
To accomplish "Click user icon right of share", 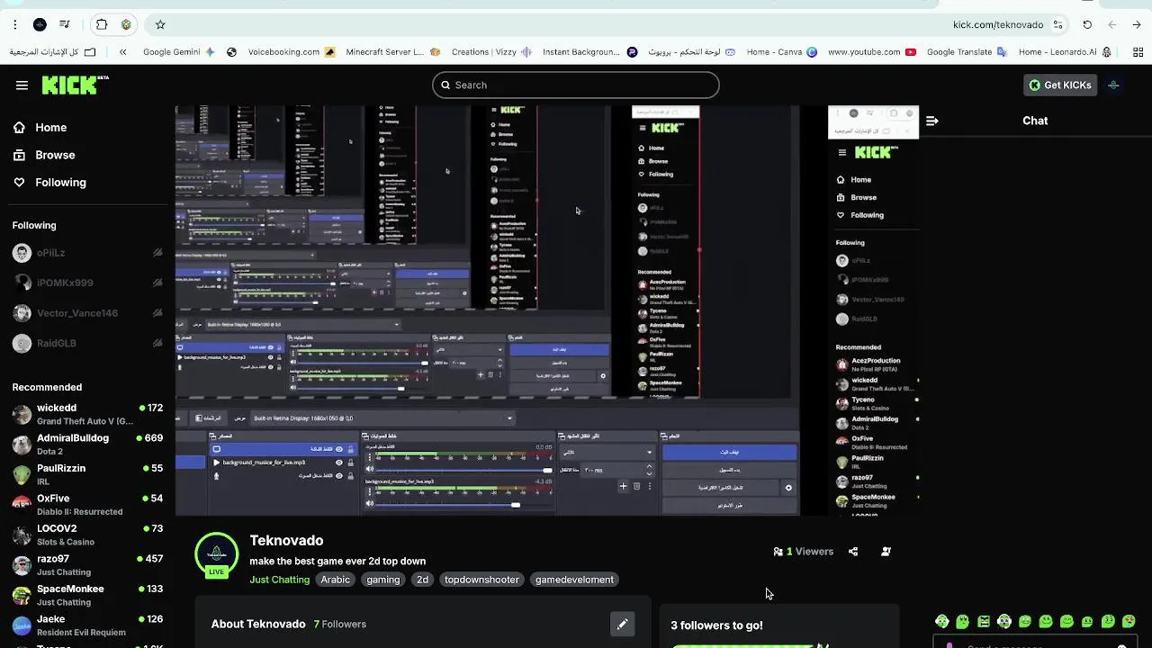I will tap(886, 552).
